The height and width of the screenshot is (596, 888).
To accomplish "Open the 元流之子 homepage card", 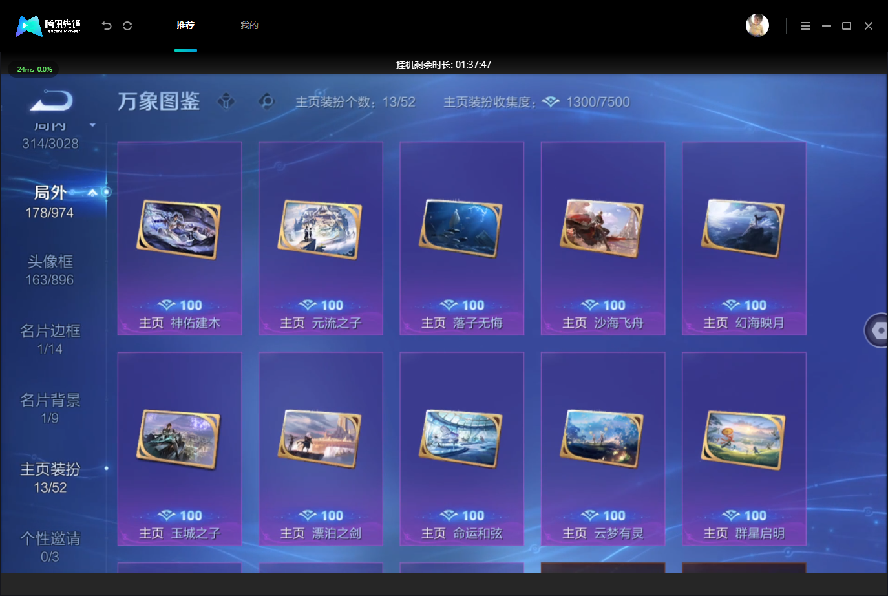I will (321, 239).
